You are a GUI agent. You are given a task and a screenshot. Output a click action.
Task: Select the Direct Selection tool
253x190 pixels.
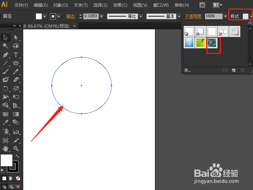point(16,37)
